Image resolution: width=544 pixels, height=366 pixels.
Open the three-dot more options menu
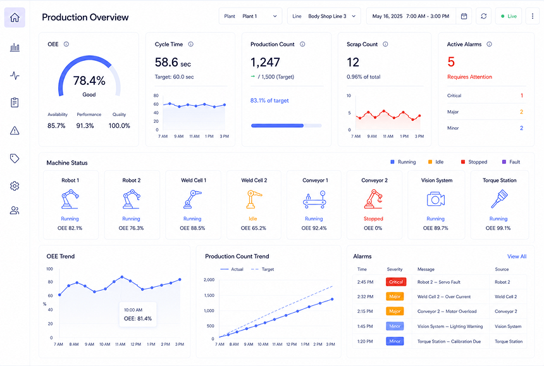tap(533, 16)
